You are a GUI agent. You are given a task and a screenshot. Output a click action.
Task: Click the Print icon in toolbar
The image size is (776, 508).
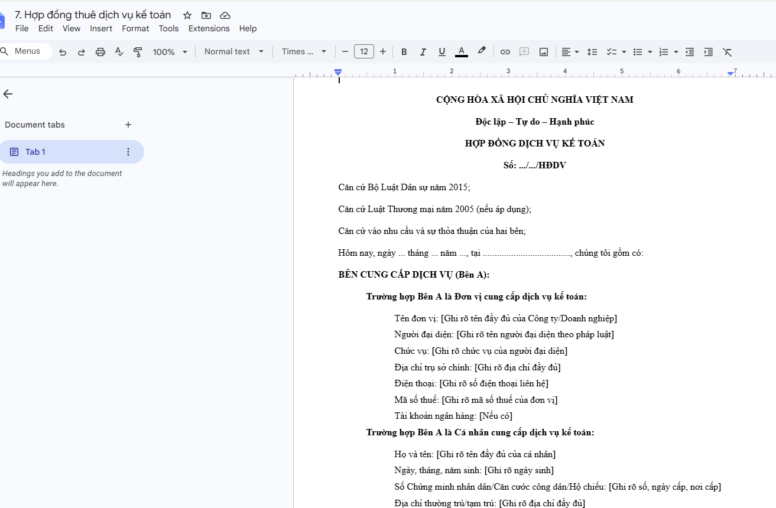coord(100,52)
